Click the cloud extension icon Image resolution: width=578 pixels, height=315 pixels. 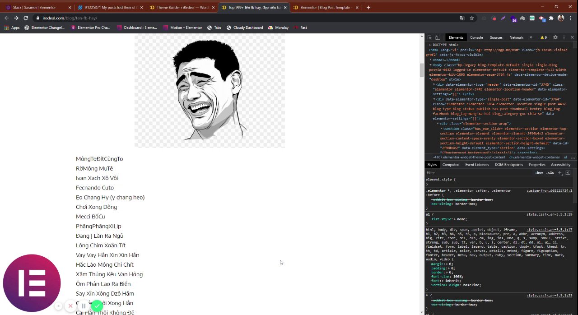click(522, 18)
